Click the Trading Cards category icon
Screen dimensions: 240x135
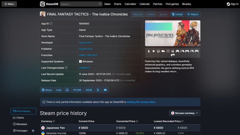158,51
